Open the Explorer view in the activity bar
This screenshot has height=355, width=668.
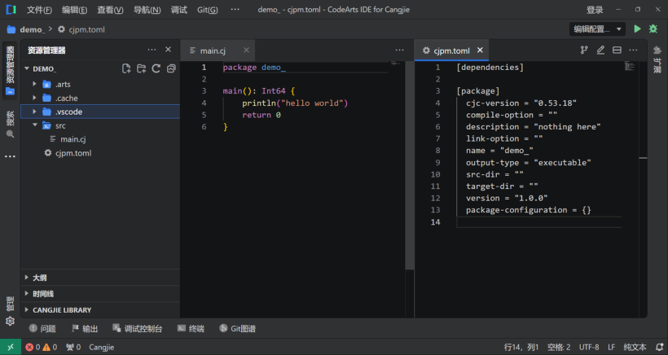pyautogui.click(x=11, y=71)
